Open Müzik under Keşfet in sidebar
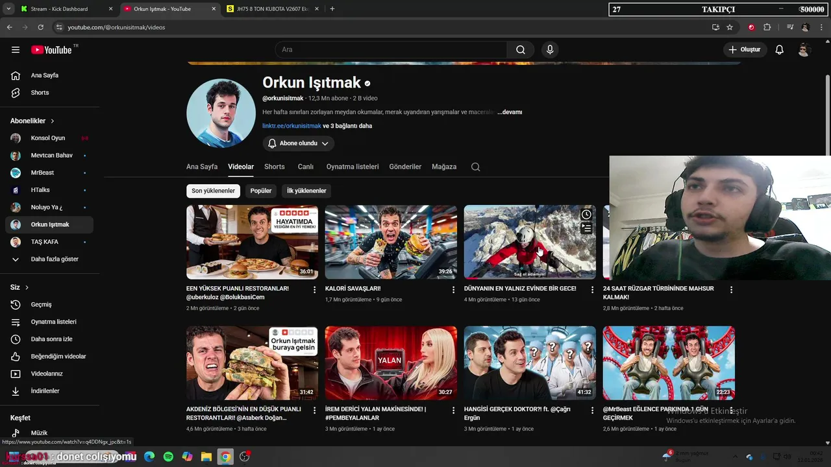This screenshot has height=467, width=831. pos(49,433)
